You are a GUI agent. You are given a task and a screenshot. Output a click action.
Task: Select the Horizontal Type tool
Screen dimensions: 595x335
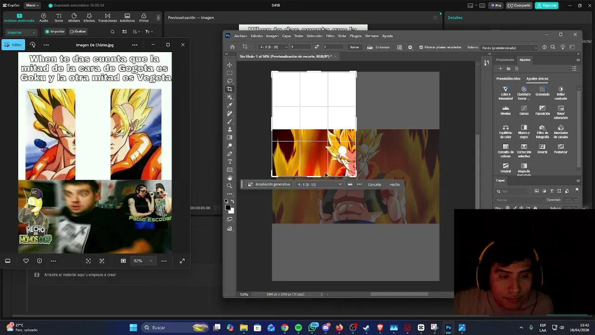tap(230, 161)
